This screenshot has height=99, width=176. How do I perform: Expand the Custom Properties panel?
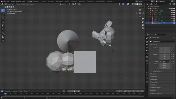click(156, 93)
